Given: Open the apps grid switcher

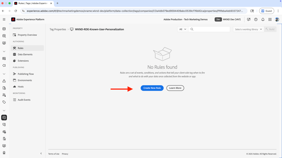Looking at the screenshot, I should [x=270, y=19].
